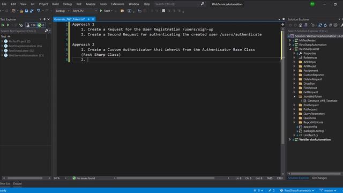Pin the Test Explorer panel
The height and width of the screenshot is (193, 343).
coord(44,19)
